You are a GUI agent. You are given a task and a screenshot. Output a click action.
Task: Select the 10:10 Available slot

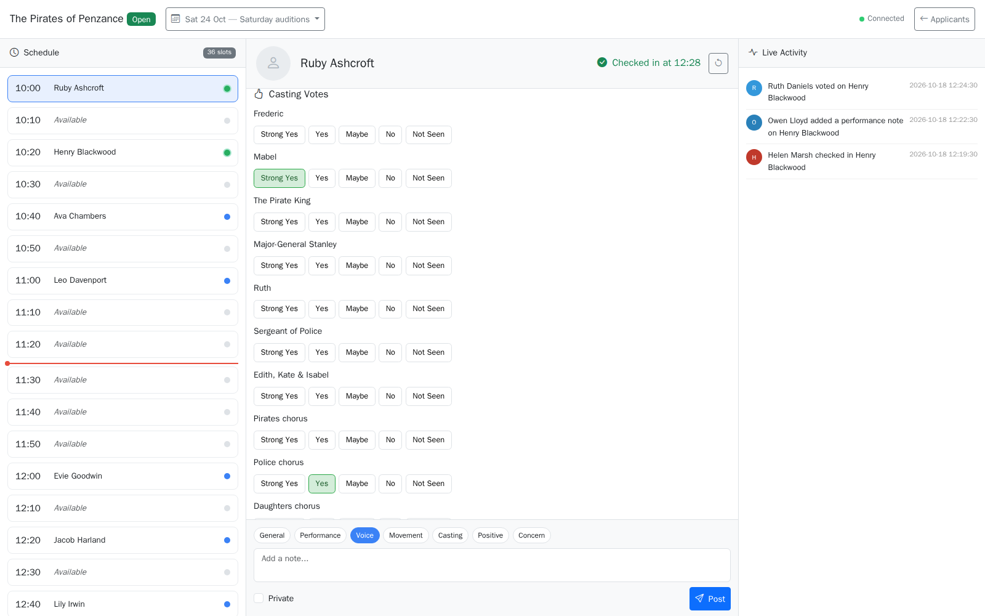[x=123, y=121]
